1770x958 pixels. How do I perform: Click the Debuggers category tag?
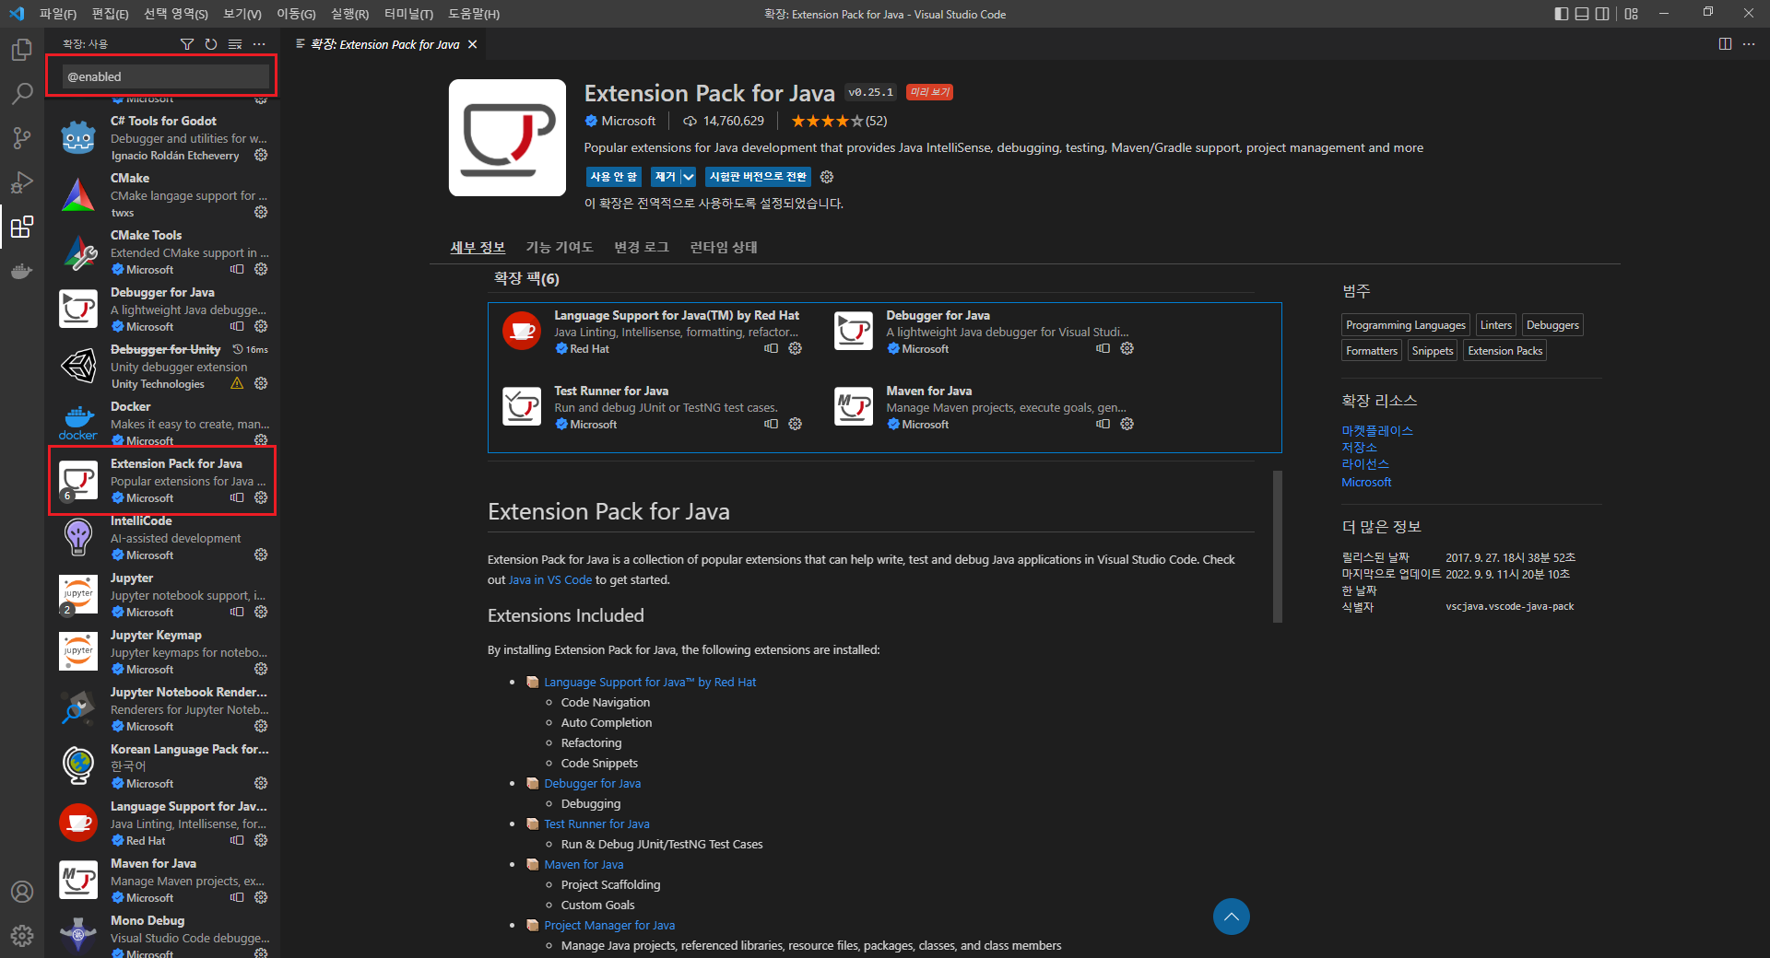tap(1552, 325)
